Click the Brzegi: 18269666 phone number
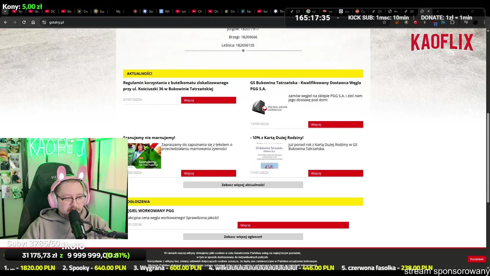Screen dimensions: 490x276 (x=243, y=37)
